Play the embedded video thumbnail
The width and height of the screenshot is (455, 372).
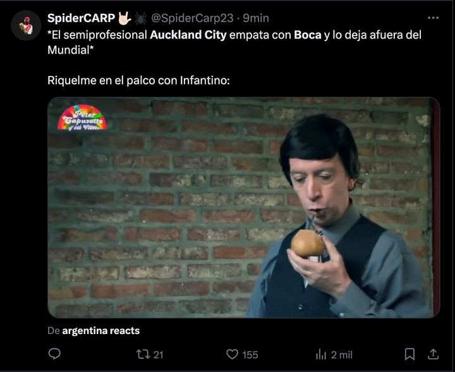coord(243,208)
